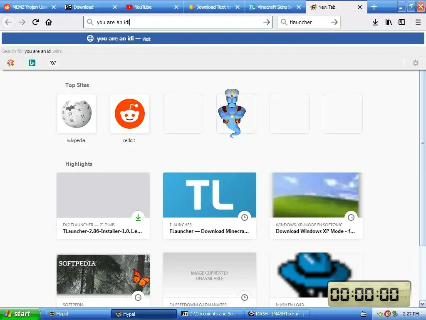426x320 pixels.
Task: Open the 7-Zip Documents and Settings taskbar window
Action: (x=211, y=314)
